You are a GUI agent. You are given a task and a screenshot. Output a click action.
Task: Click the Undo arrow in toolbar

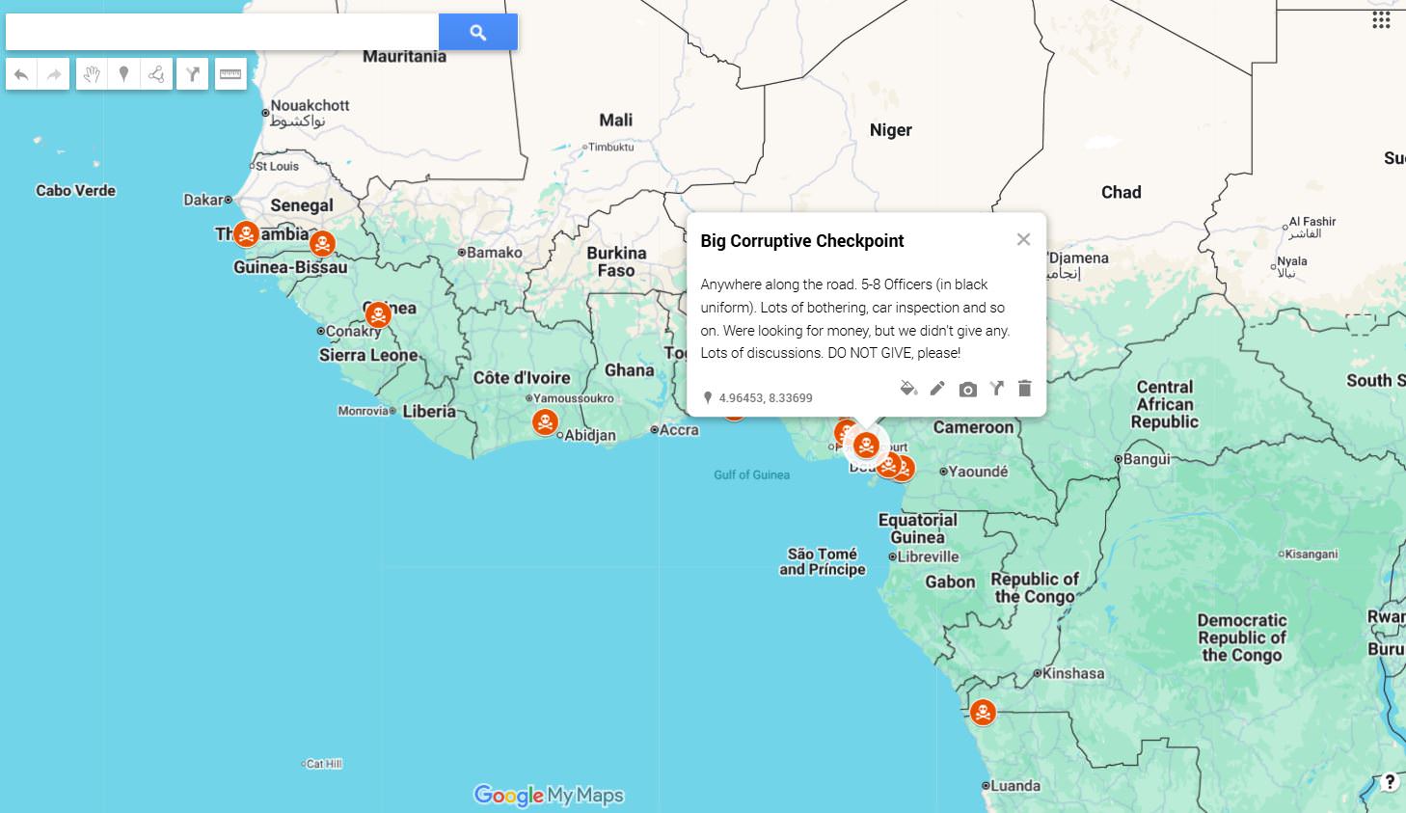21,74
